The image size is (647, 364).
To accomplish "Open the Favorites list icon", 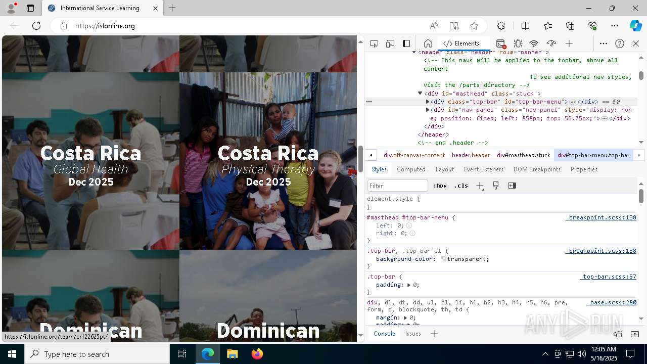I will click(x=548, y=26).
